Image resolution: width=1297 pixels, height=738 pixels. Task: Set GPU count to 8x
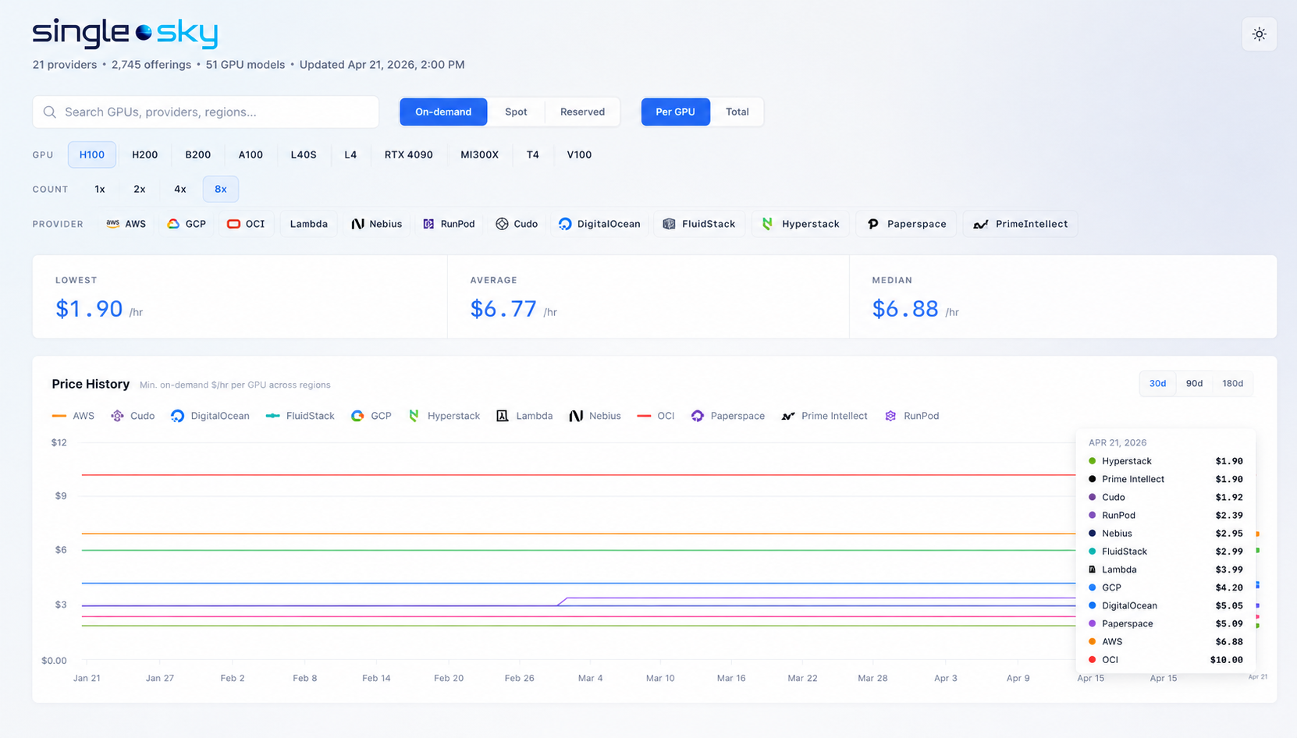[x=221, y=189]
